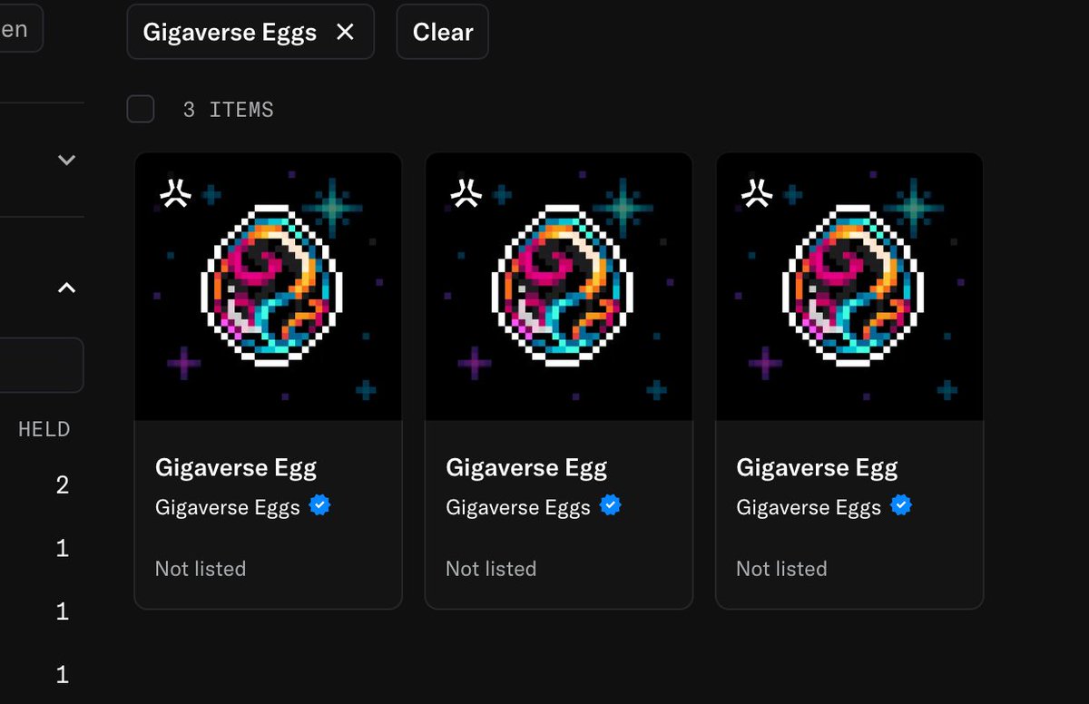Open the Gigaverse Egg title on the middle card
Viewport: 1089px width, 704px height.
pos(526,468)
